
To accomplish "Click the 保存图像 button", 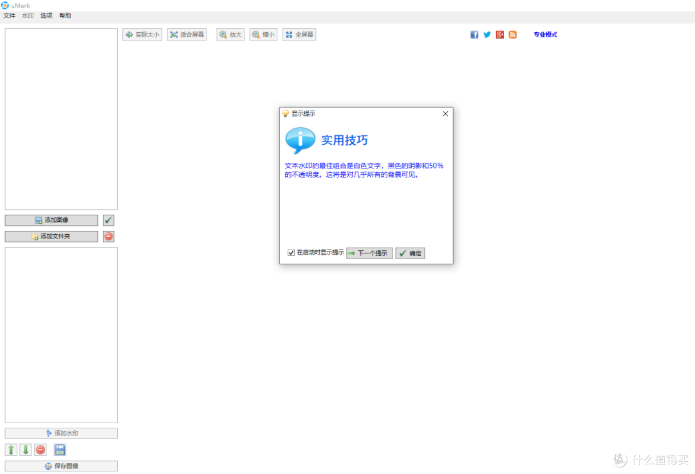I will pyautogui.click(x=61, y=466).
